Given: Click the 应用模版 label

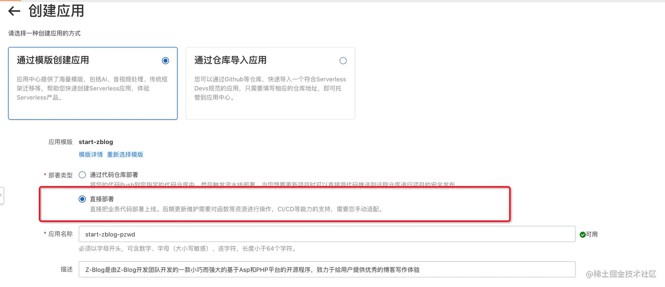Looking at the screenshot, I should (x=60, y=142).
